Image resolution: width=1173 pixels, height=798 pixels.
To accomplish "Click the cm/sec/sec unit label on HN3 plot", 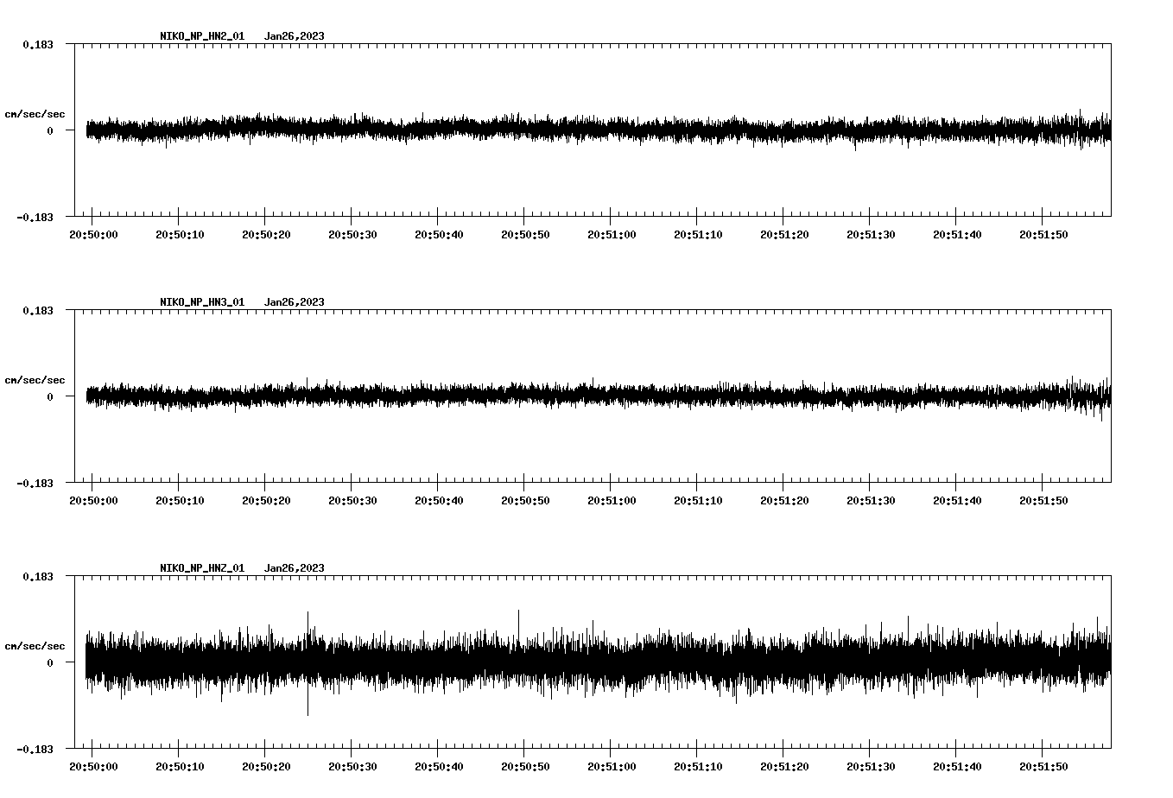I will pos(35,380).
